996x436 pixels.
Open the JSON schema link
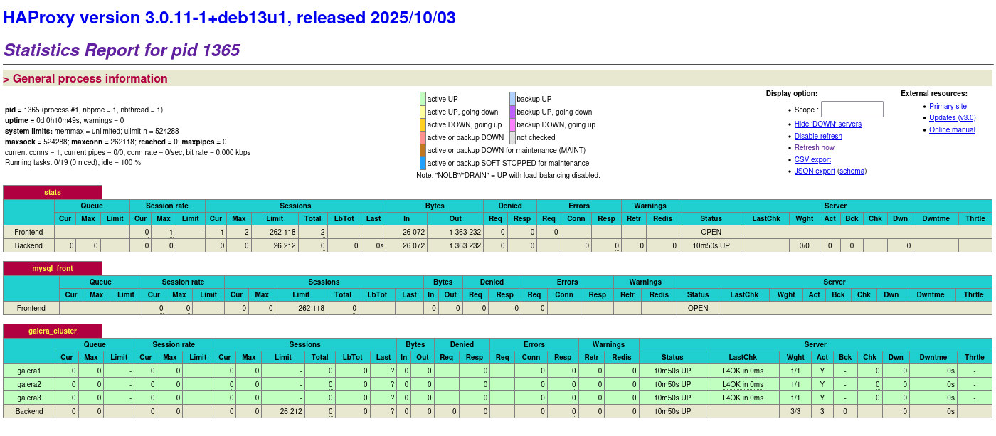click(x=852, y=171)
